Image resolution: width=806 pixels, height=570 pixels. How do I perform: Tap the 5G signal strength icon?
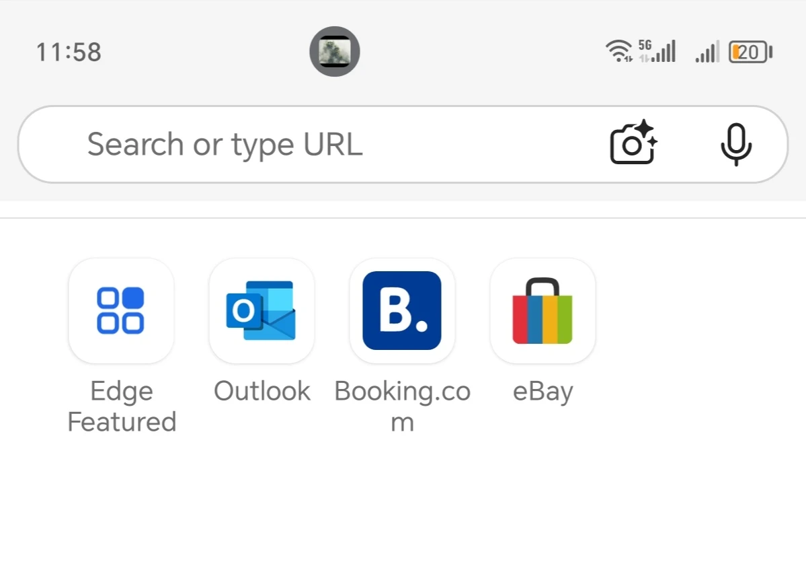pyautogui.click(x=657, y=51)
